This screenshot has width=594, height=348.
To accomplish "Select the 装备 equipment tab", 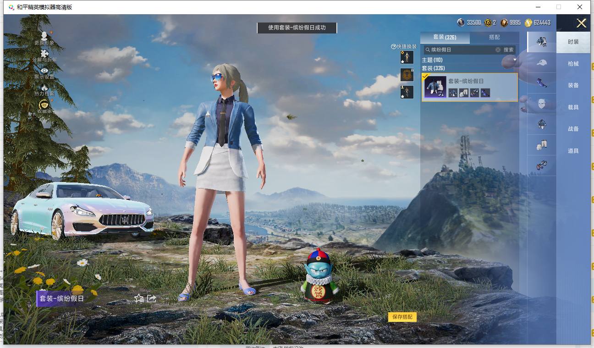I will (x=573, y=85).
